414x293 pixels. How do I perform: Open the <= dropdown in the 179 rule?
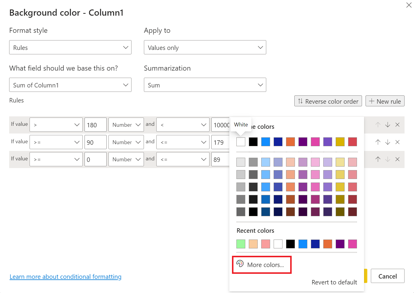[183, 142]
